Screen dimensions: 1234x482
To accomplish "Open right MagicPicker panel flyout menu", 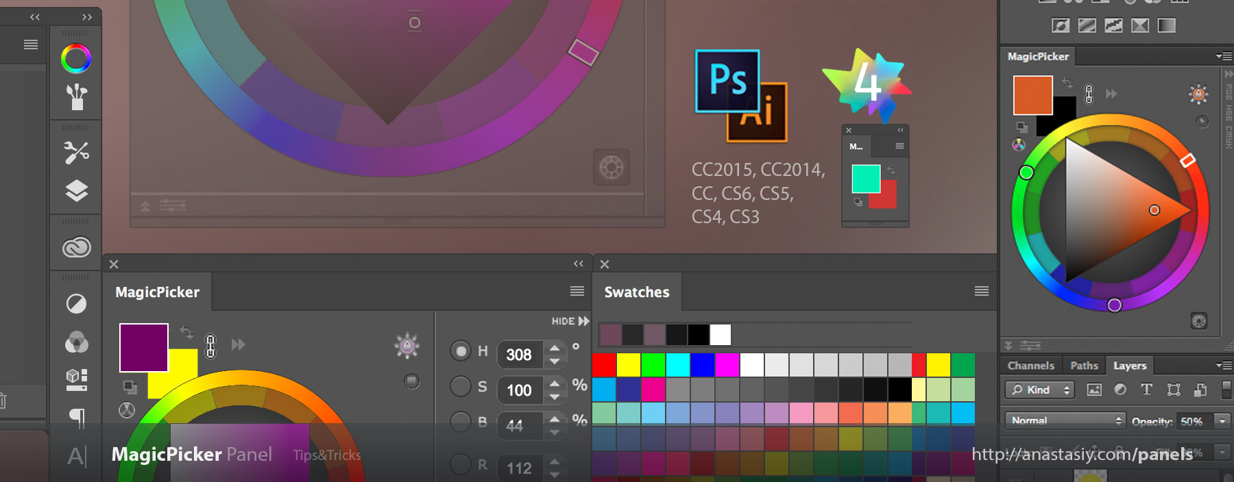I will (1224, 56).
